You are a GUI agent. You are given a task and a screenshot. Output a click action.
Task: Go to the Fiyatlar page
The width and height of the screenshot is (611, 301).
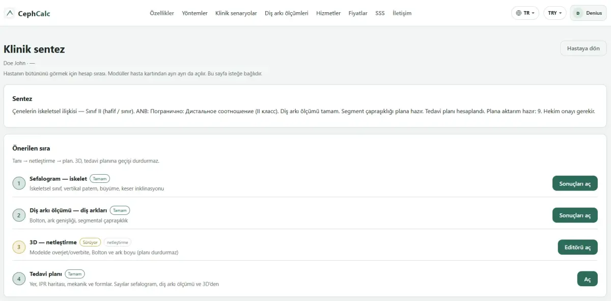[x=358, y=13]
